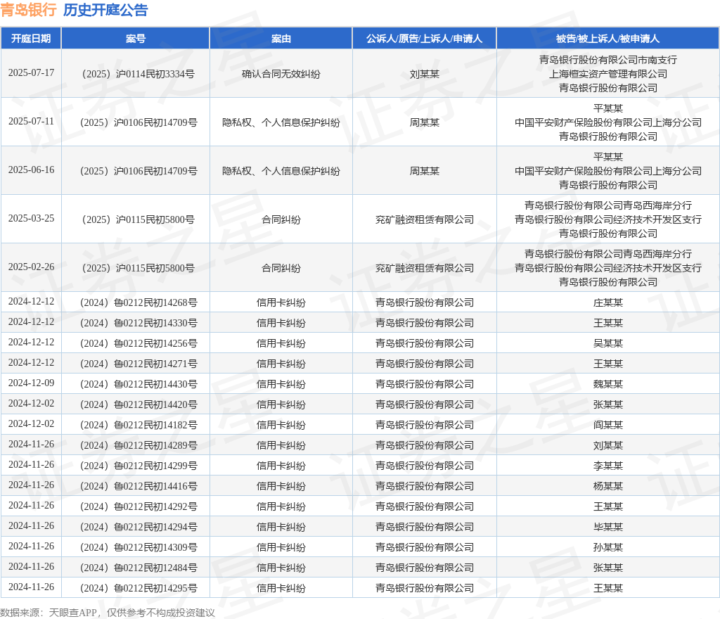Click case number 鲁0212民初14295号
720x619 pixels.
(x=155, y=588)
